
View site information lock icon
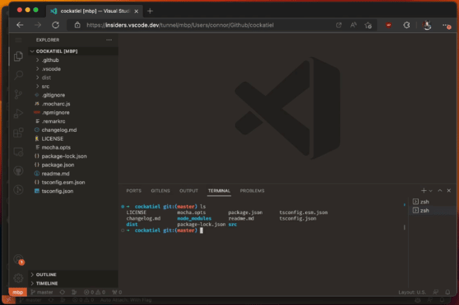77,25
